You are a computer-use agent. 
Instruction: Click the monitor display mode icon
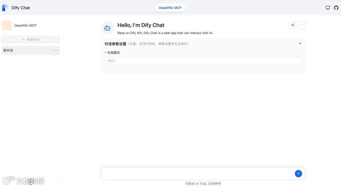point(328,8)
